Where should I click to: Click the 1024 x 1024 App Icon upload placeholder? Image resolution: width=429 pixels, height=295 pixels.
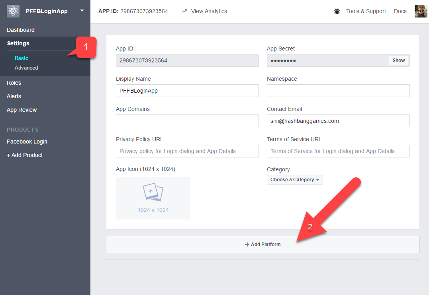pyautogui.click(x=153, y=198)
